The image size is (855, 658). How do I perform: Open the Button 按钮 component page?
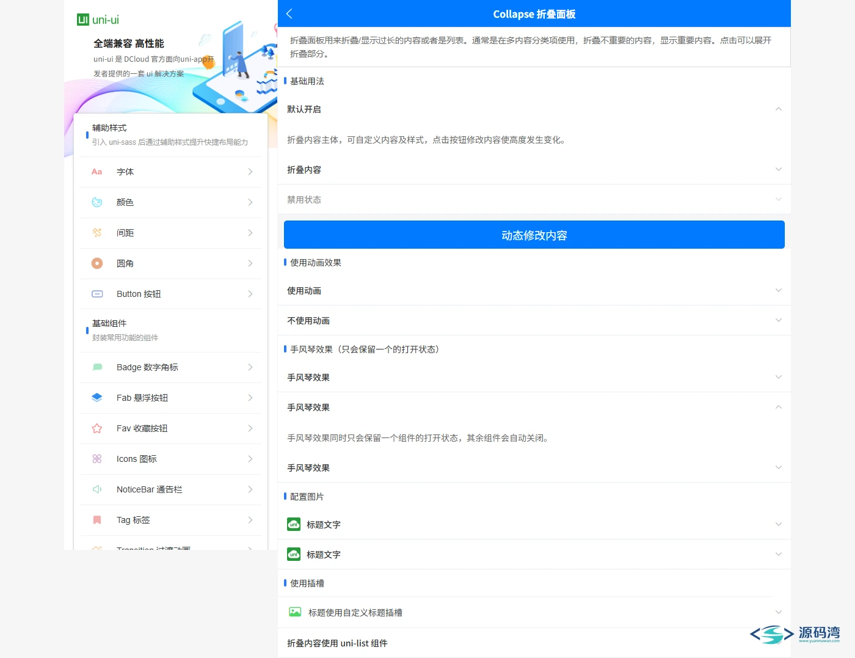[x=170, y=294]
